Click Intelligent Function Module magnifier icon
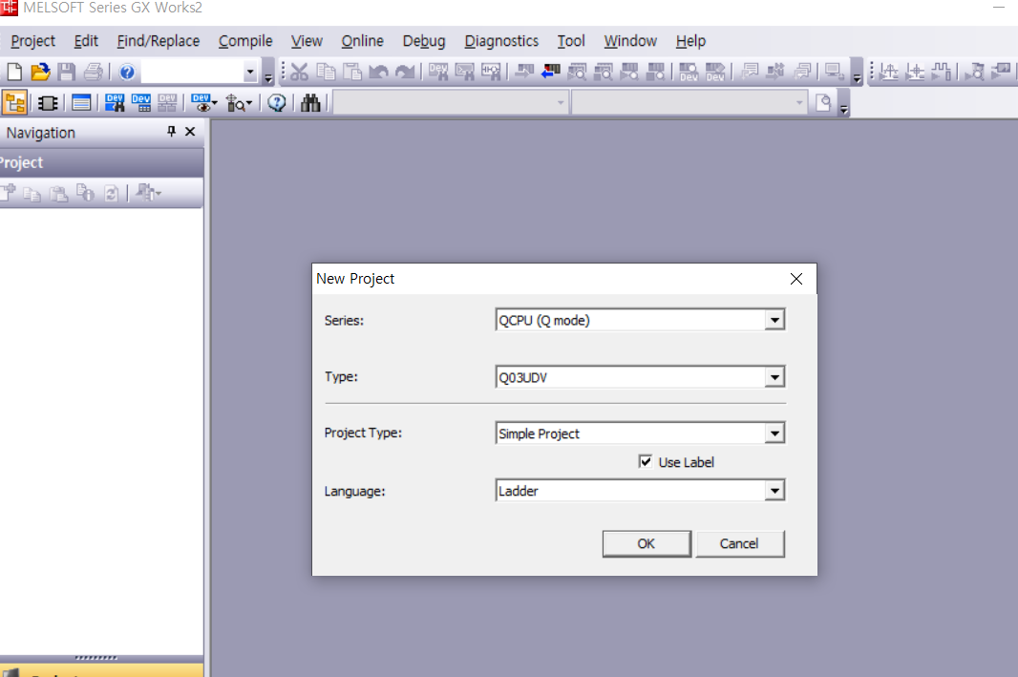The width and height of the screenshot is (1018, 677). coord(235,102)
